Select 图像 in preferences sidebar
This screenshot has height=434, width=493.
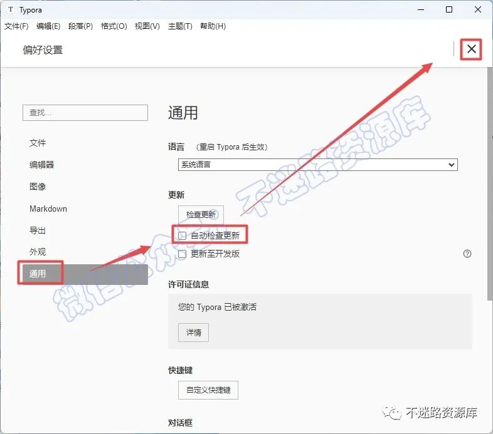click(85, 187)
